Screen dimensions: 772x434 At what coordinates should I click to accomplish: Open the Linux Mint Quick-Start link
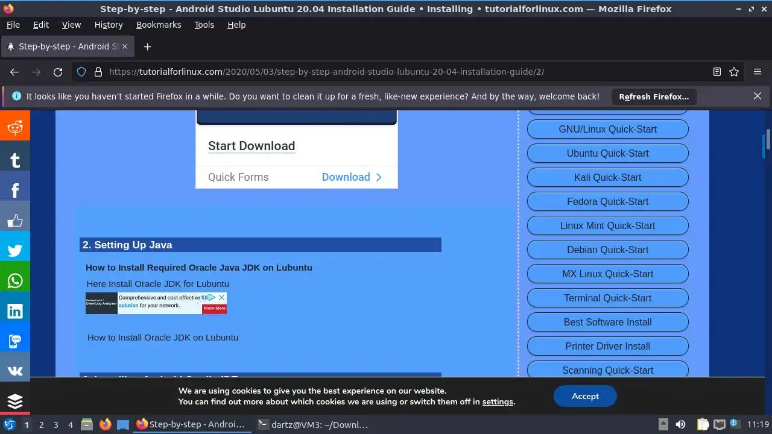coord(607,225)
